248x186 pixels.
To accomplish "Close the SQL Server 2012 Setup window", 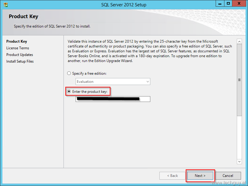I will pyautogui.click(x=239, y=4).
